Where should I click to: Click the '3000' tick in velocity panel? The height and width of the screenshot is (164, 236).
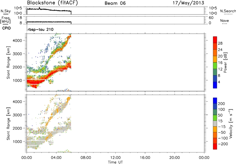pyautogui.click(x=17, y=115)
